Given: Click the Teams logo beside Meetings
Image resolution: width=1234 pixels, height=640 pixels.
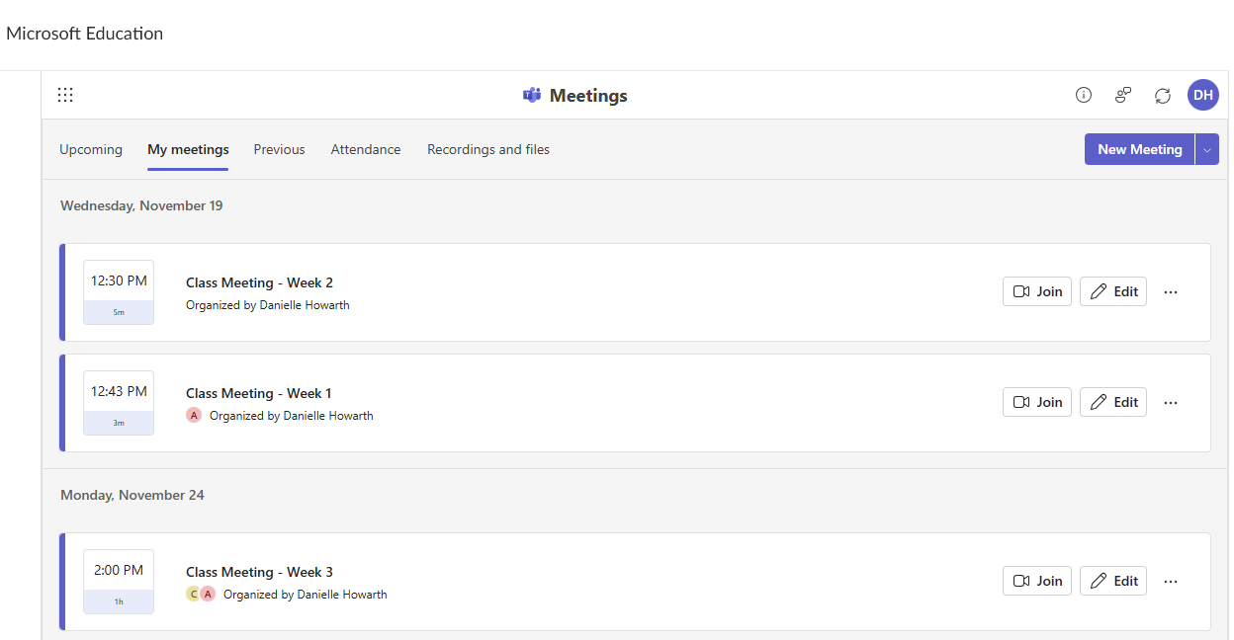Looking at the screenshot, I should click(x=532, y=96).
